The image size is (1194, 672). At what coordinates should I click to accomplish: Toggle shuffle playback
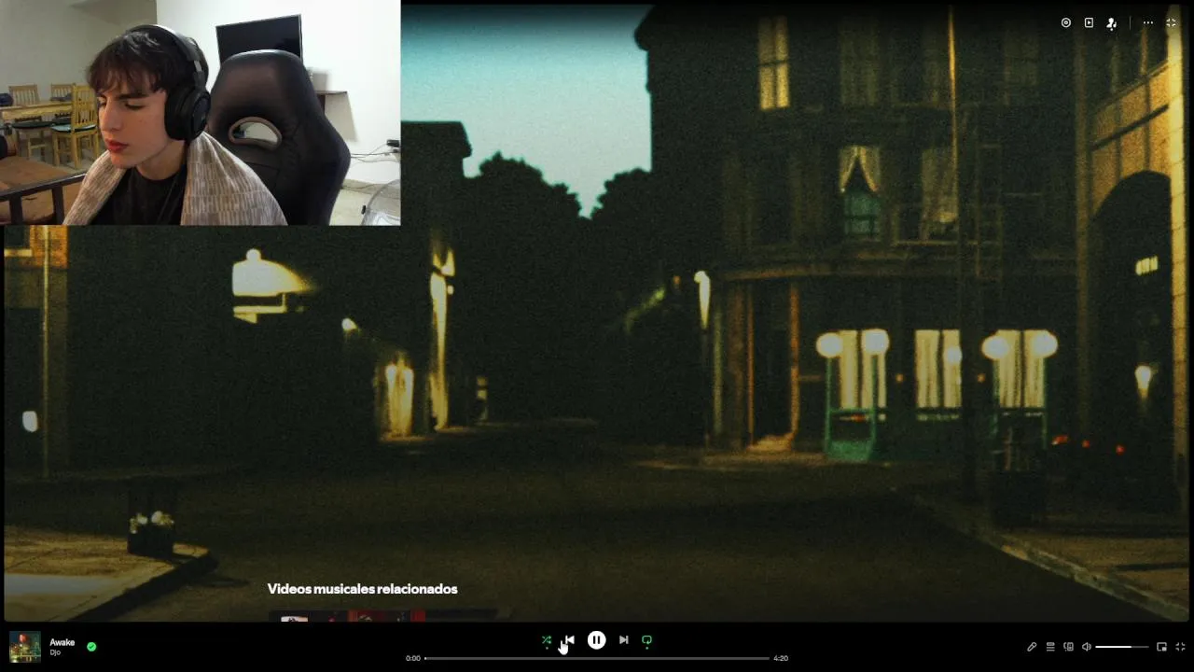[547, 640]
